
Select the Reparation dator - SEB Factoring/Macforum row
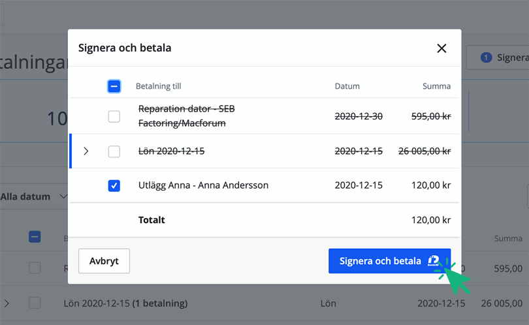(x=186, y=116)
